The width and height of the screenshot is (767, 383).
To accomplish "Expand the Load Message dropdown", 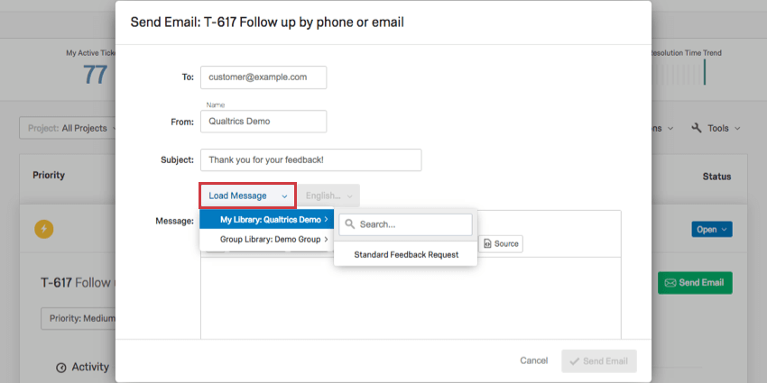I will (x=247, y=196).
